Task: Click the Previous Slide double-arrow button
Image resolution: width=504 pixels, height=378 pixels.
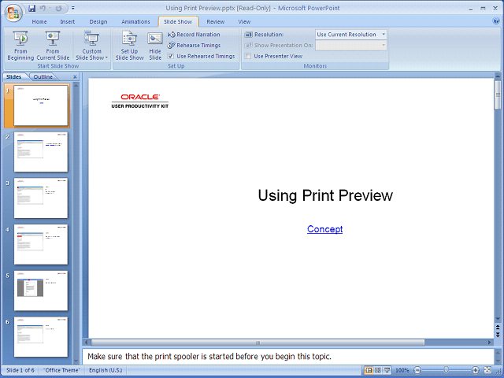Action: point(498,328)
